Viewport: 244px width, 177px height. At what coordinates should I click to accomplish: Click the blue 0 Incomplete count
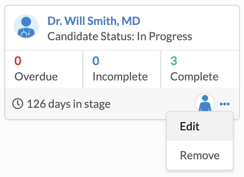click(x=96, y=61)
